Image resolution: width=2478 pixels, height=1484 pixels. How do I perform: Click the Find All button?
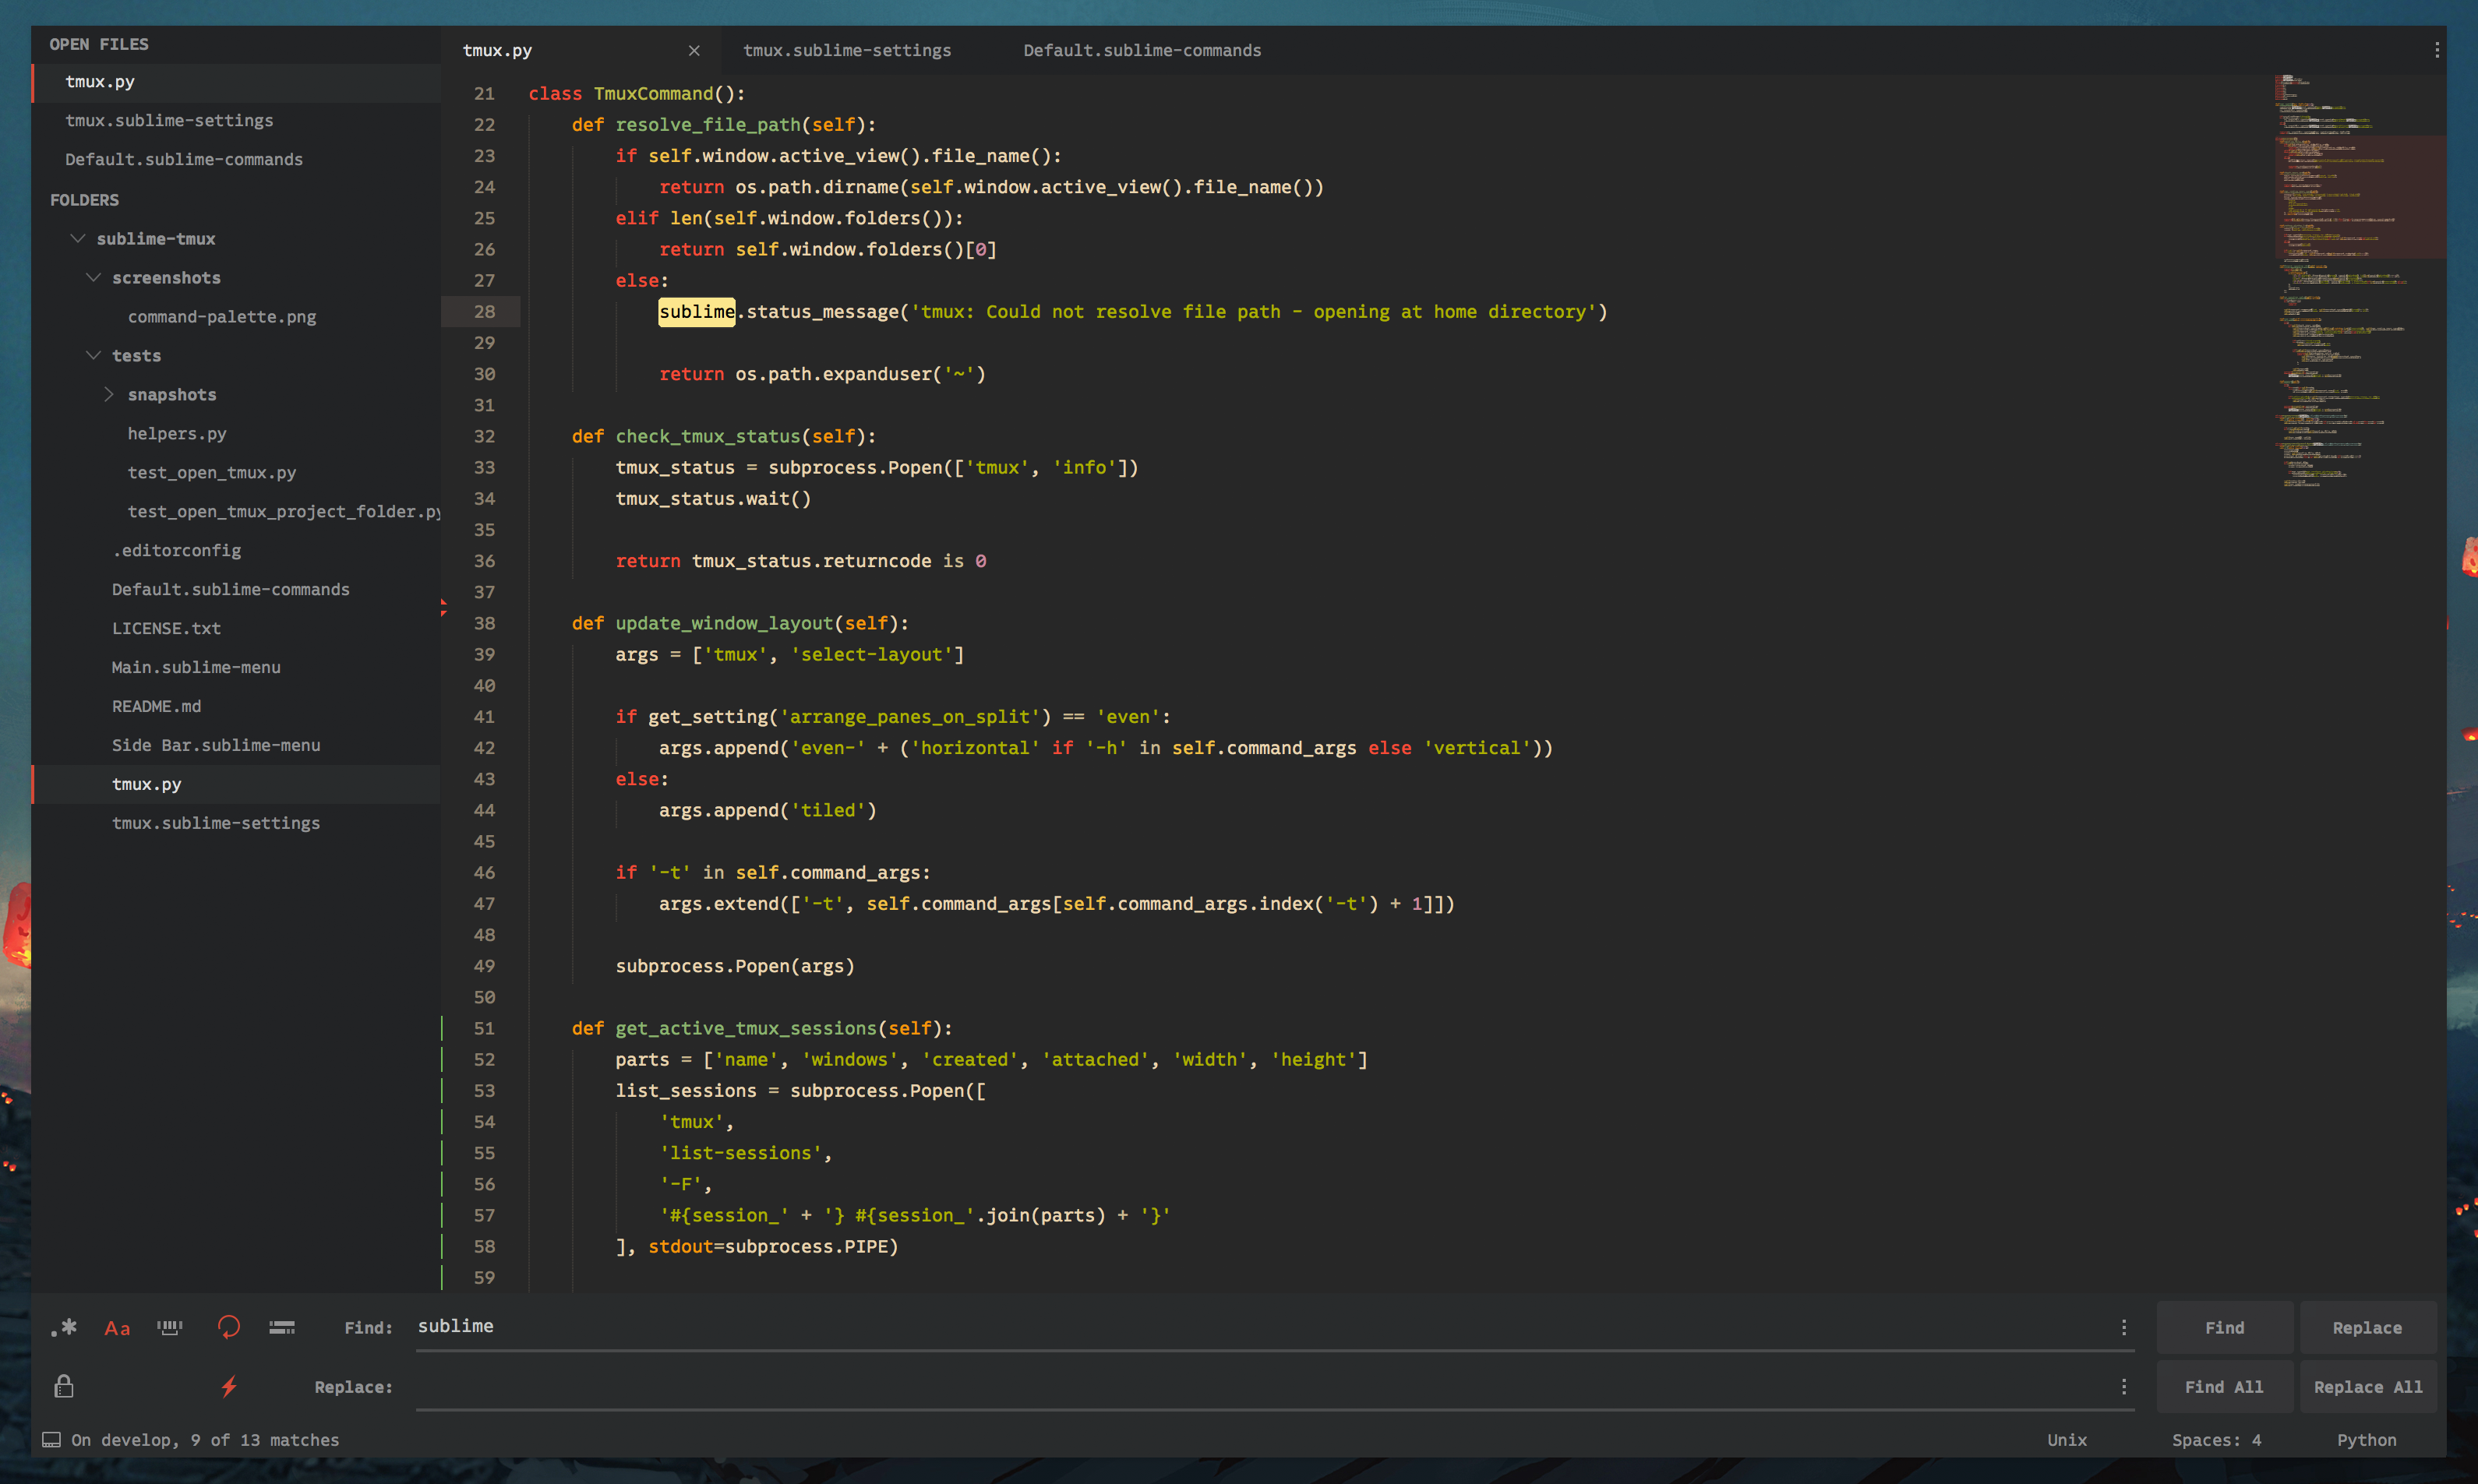click(x=2224, y=1386)
